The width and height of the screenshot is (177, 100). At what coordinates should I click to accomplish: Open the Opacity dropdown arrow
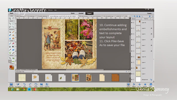coord(153,19)
